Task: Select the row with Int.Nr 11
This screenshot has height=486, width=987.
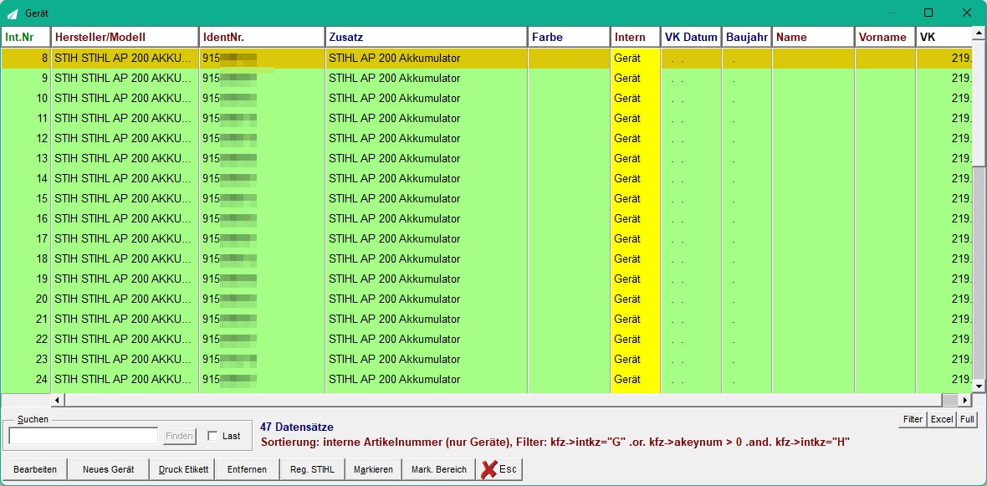Action: click(x=486, y=118)
